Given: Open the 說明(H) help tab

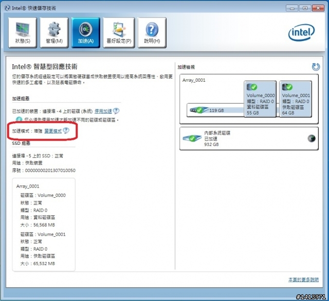Looking at the screenshot, I should point(152,33).
